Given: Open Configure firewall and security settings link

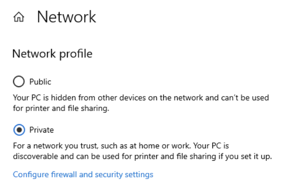Looking at the screenshot, I should pos(83,175).
